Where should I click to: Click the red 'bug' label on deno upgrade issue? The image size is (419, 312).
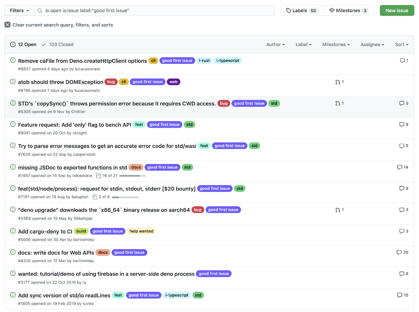[x=198, y=210]
